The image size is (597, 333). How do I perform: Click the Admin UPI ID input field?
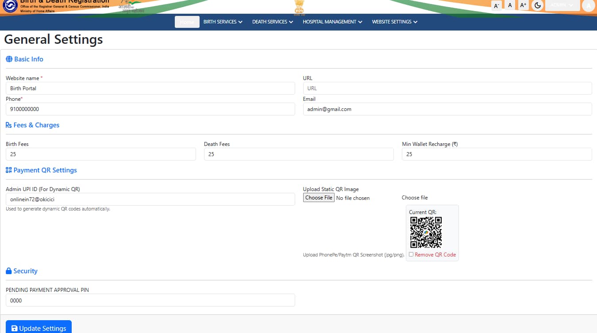150,199
